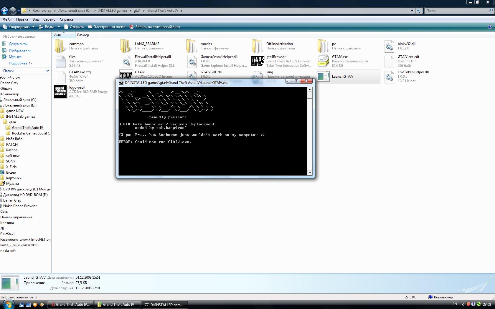Open the Сервис menu
495x309 pixels.
49,19
